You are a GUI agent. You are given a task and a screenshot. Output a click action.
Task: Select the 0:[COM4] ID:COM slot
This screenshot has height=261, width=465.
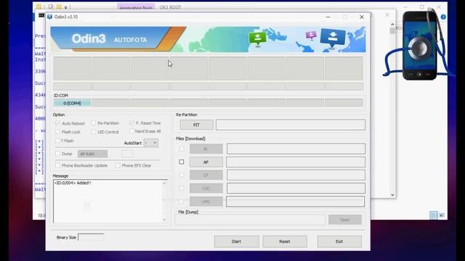pyautogui.click(x=72, y=103)
